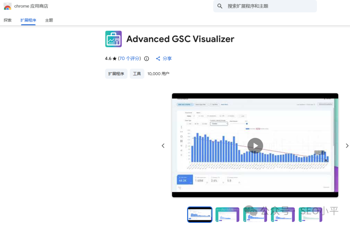Viewport: 350px width, 225px height.
Task: Open the 70 个评分 reviews link
Action: click(x=129, y=58)
